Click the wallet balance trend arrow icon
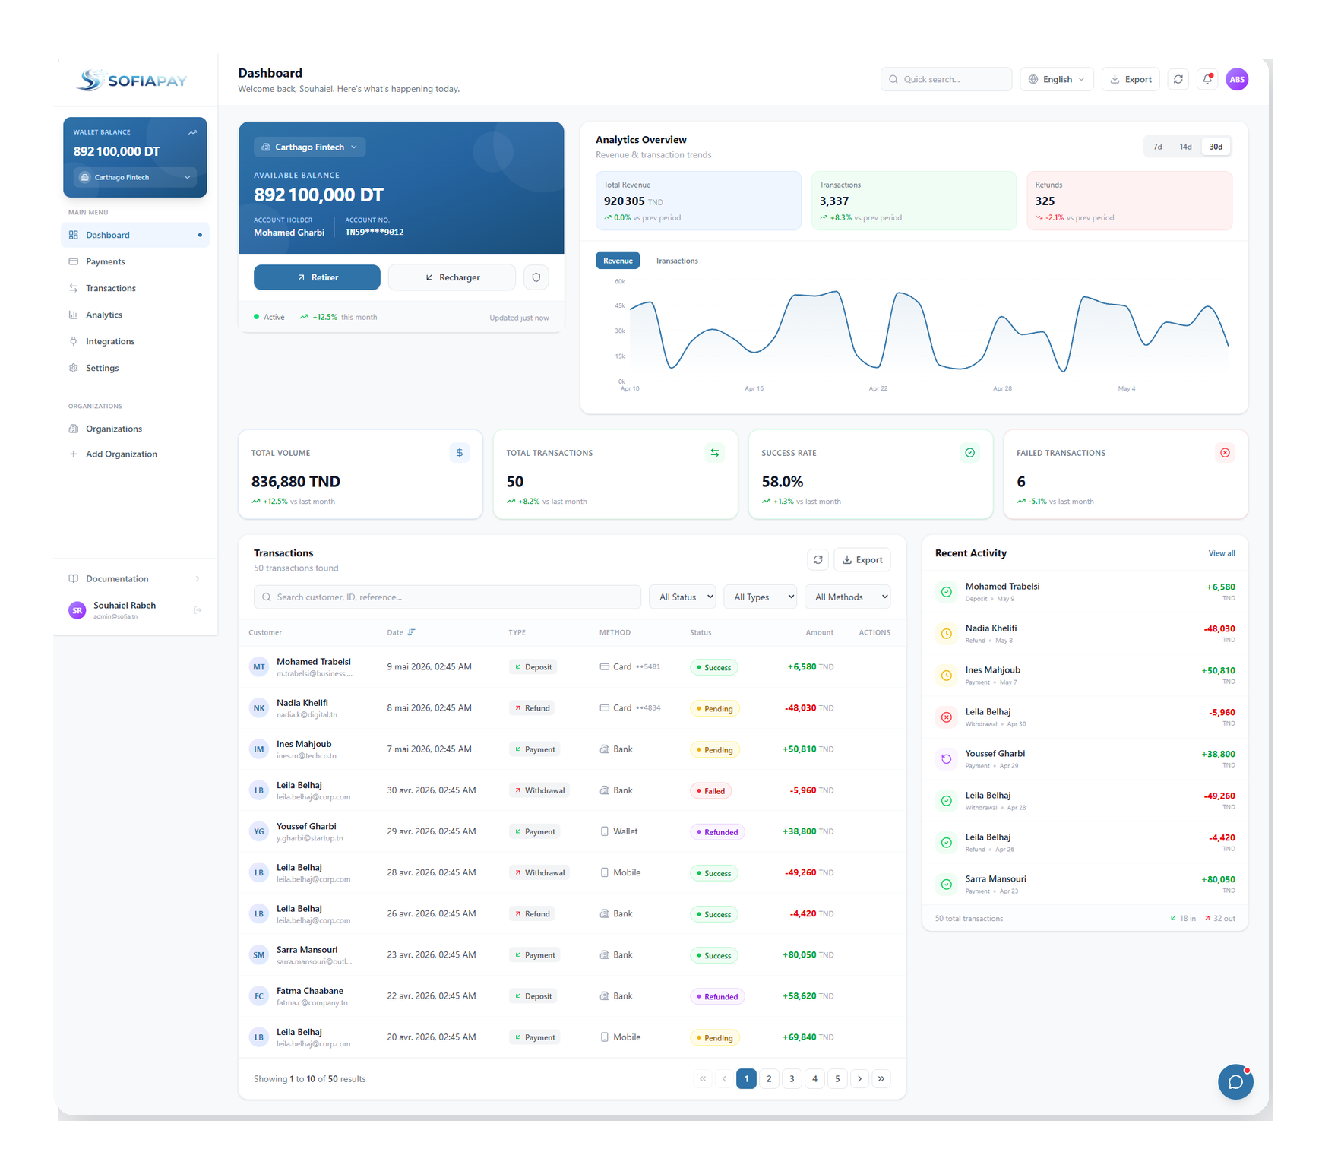This screenshot has width=1322, height=1168. 193,132
